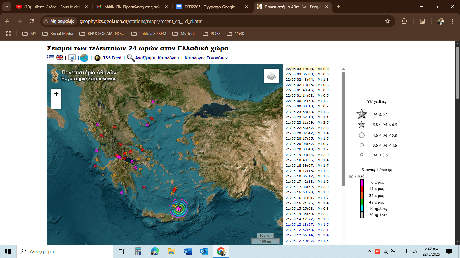The image size is (460, 258).
Task: Switch to English via the UK flag
Action: tap(59, 58)
